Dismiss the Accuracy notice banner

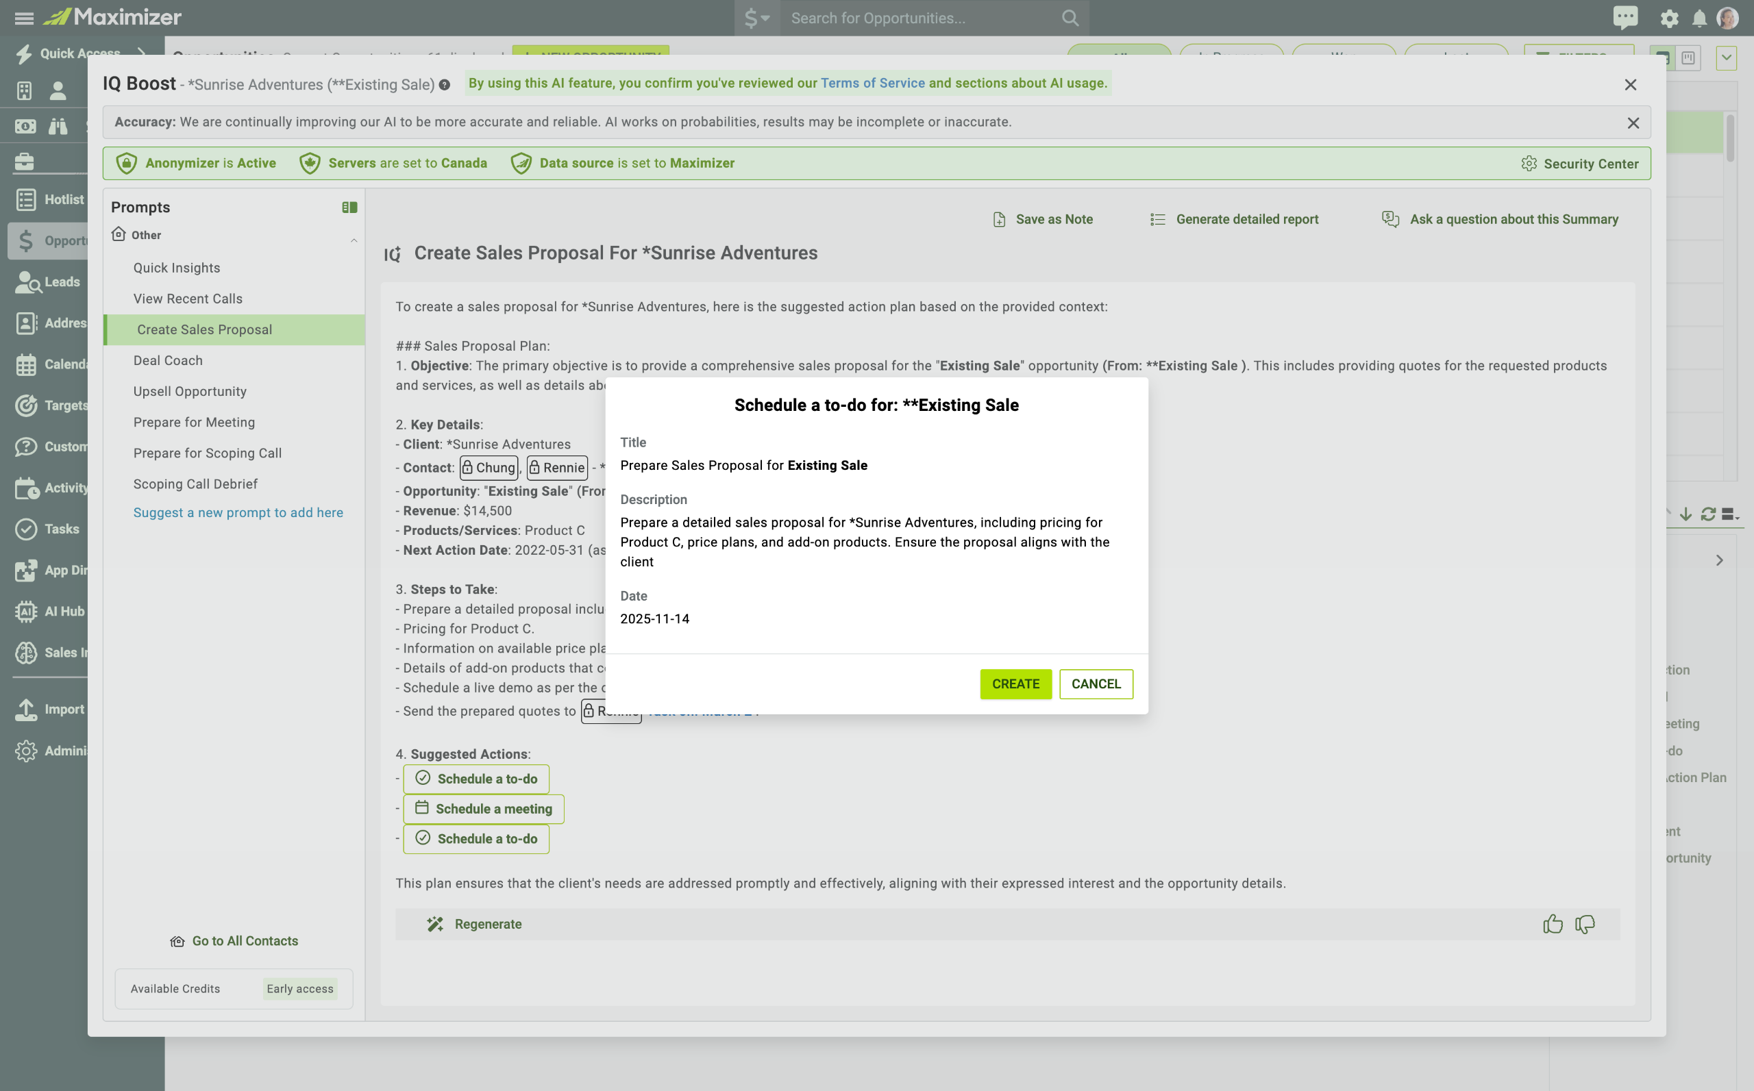[x=1633, y=123]
